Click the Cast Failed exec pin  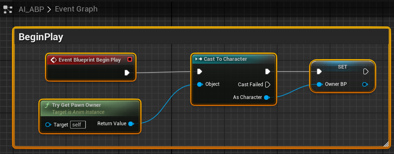pos(268,85)
